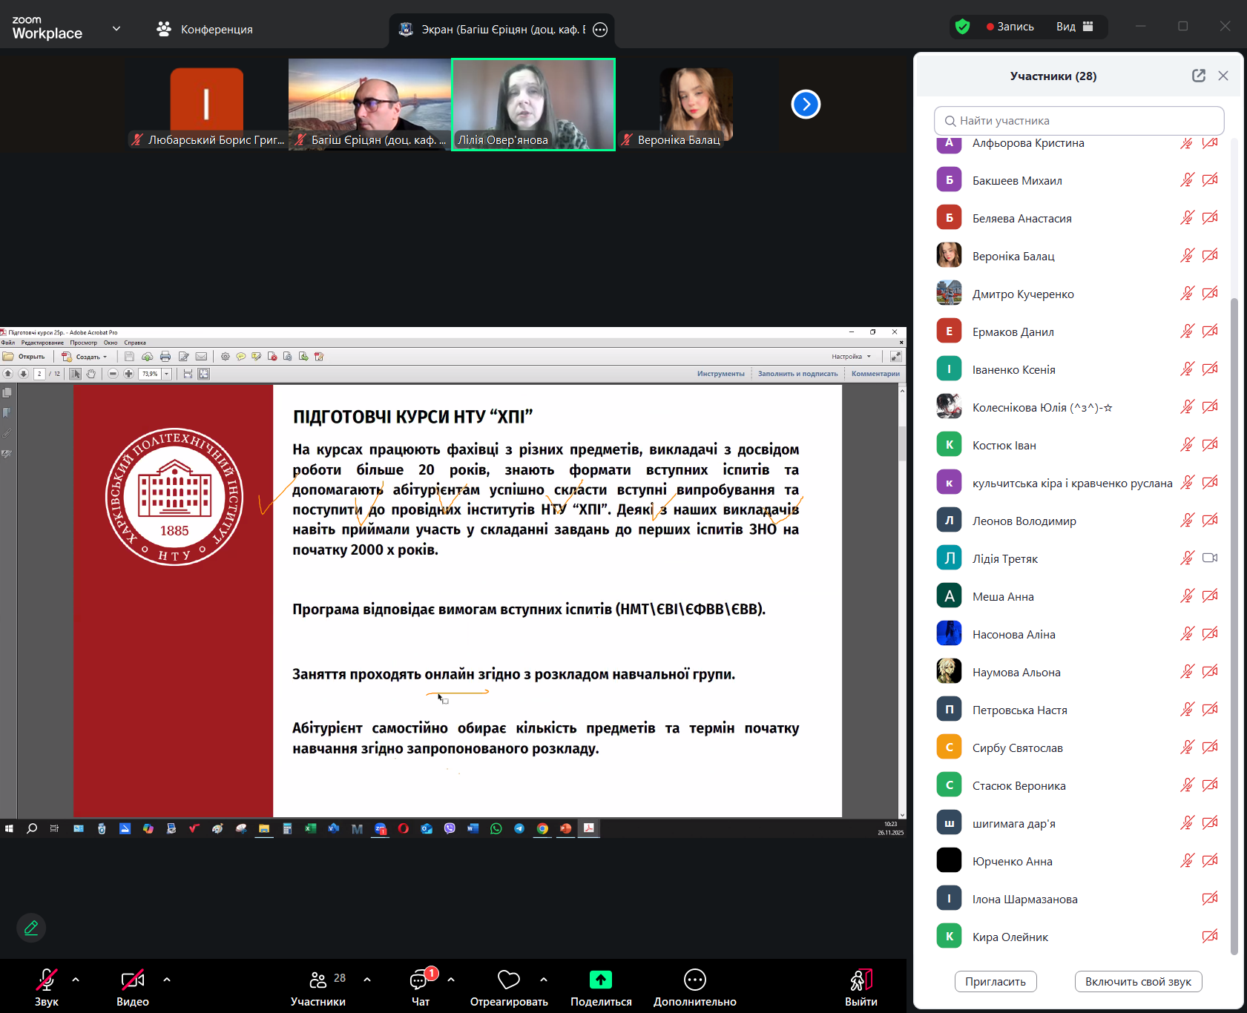
Task: Pop out the participants panel
Action: pyautogui.click(x=1199, y=76)
